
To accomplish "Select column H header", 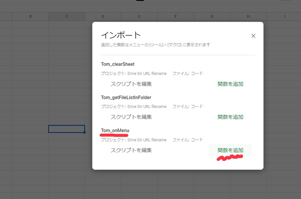I will [x=248, y=17].
